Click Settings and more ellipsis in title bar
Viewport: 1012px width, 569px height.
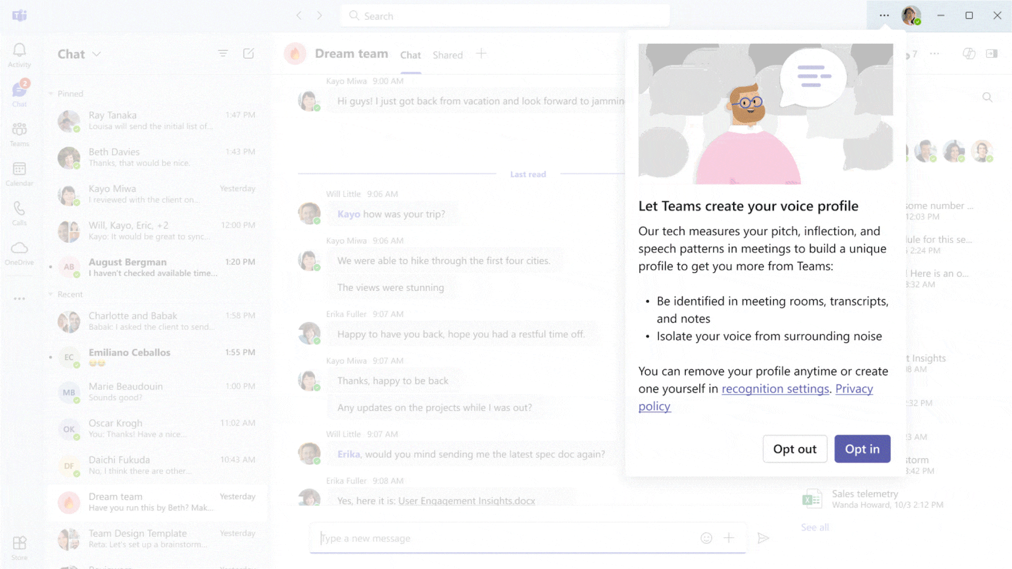[x=884, y=16]
